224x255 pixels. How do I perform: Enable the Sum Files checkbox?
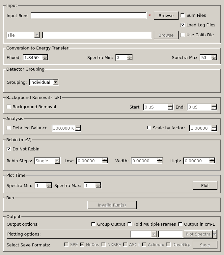pyautogui.click(x=182, y=16)
